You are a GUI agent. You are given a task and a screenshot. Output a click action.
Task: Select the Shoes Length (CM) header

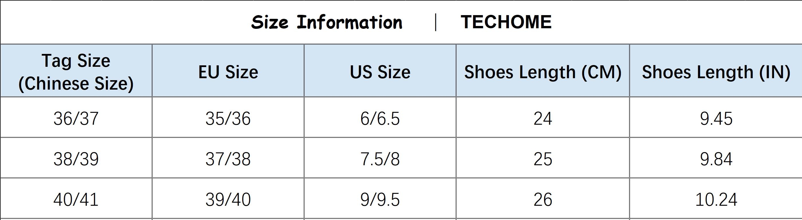(x=543, y=72)
